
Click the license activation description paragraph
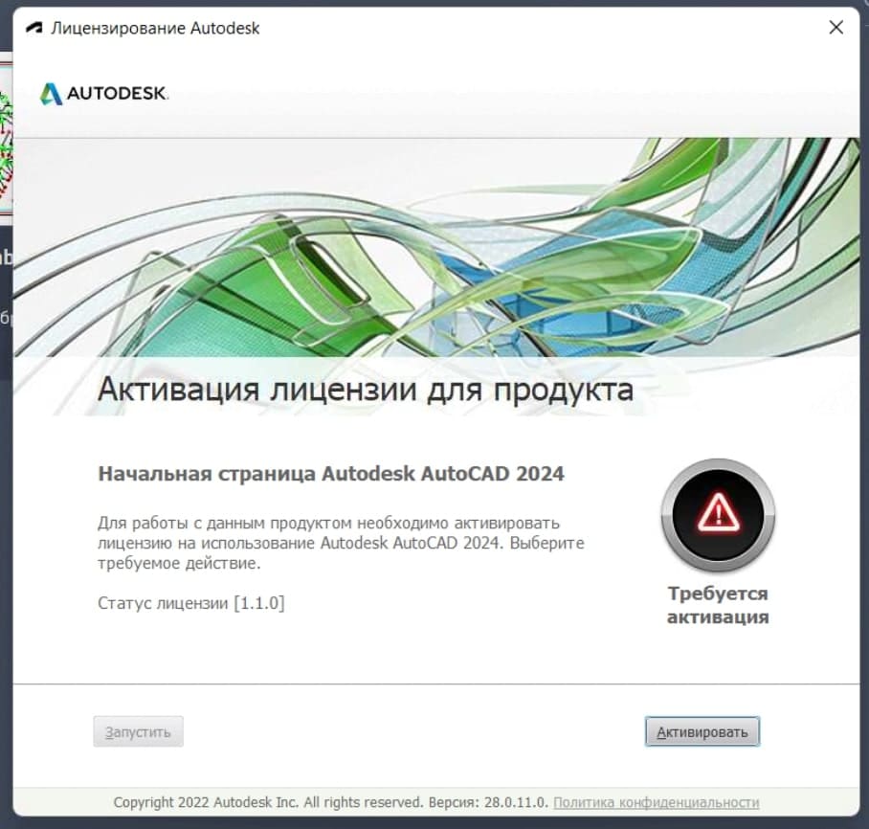pos(341,543)
